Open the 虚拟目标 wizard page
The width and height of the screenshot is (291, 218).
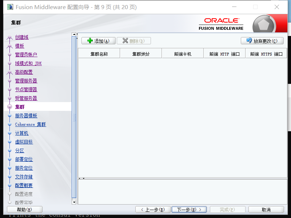pyautogui.click(x=24, y=142)
